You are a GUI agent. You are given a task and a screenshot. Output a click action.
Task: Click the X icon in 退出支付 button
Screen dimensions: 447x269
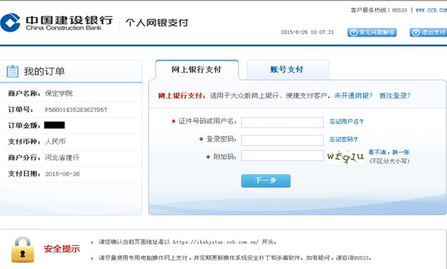pos(416,32)
